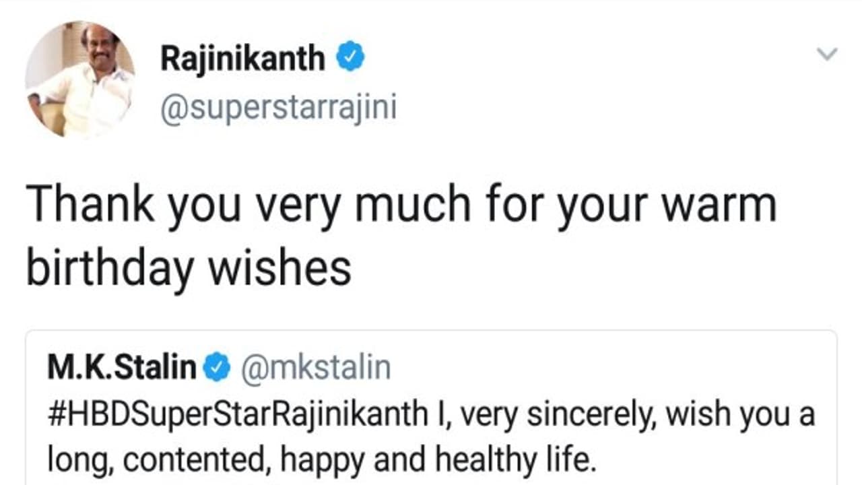This screenshot has height=485, width=862.
Task: Click the Rajinikanth display name
Action: click(242, 59)
